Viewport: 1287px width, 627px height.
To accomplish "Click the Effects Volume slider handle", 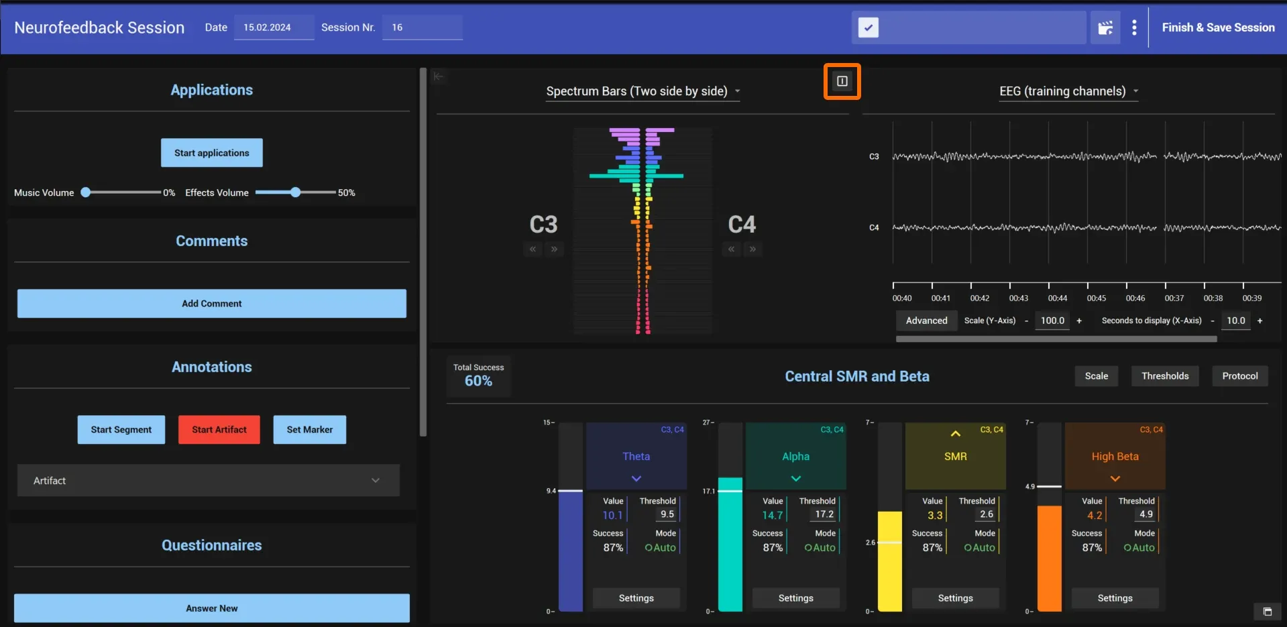I will (295, 192).
